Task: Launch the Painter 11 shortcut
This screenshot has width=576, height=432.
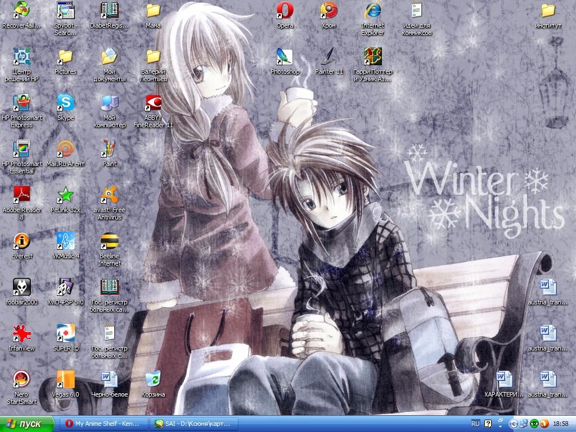Action: point(328,61)
